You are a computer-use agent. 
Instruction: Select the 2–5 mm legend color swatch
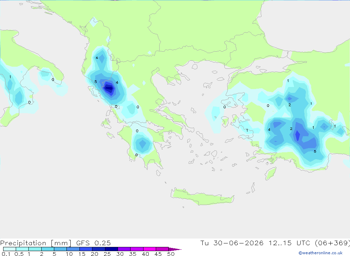coord(48,249)
